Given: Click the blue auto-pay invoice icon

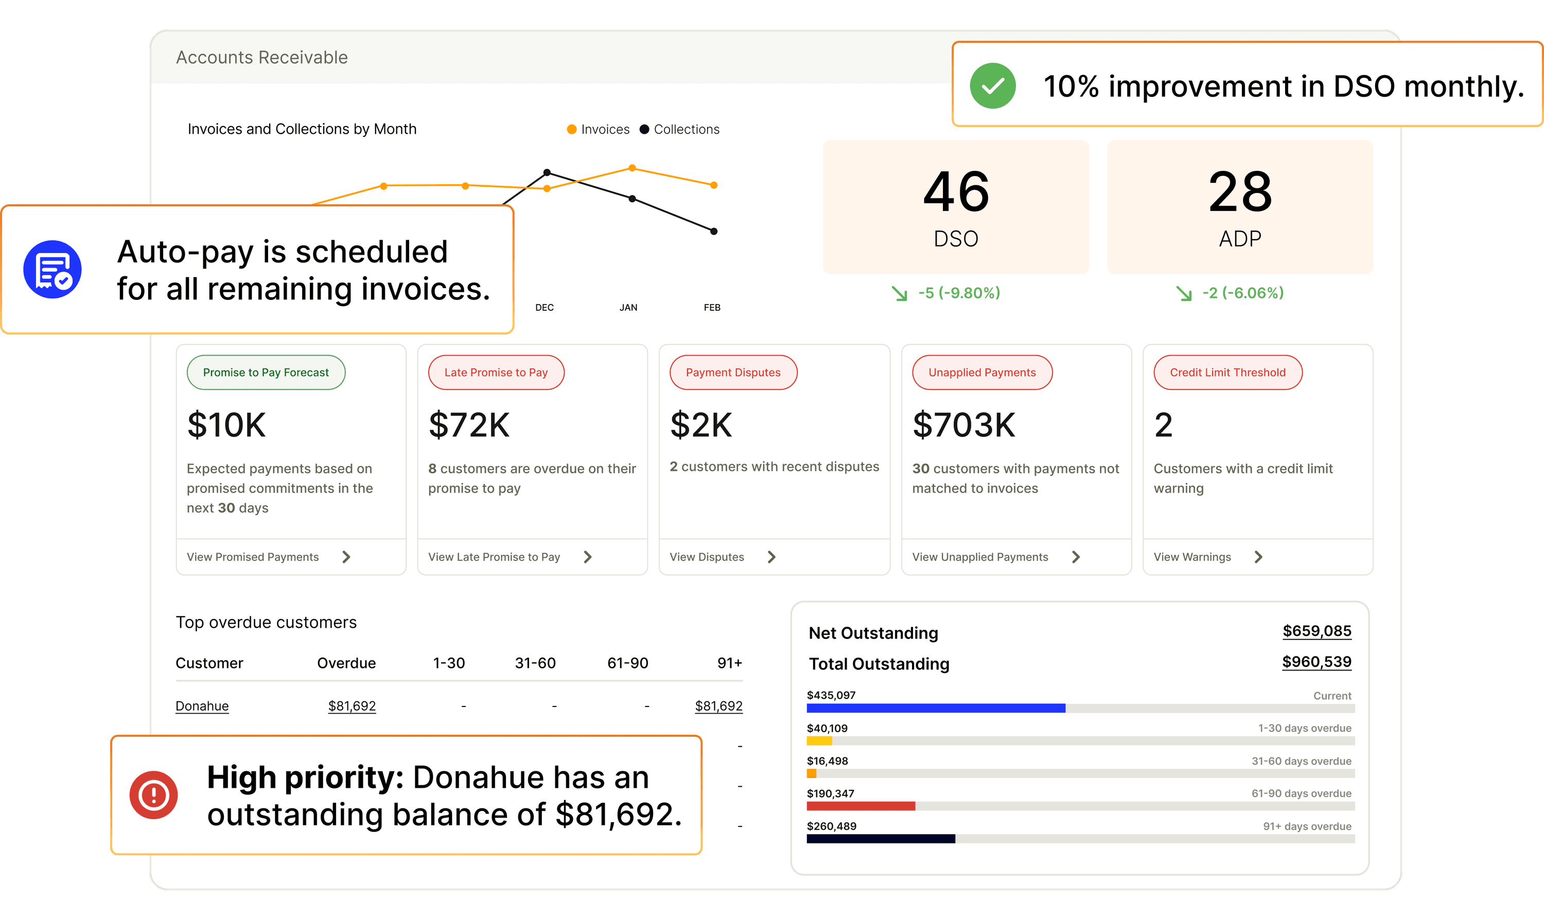Looking at the screenshot, I should point(52,269).
